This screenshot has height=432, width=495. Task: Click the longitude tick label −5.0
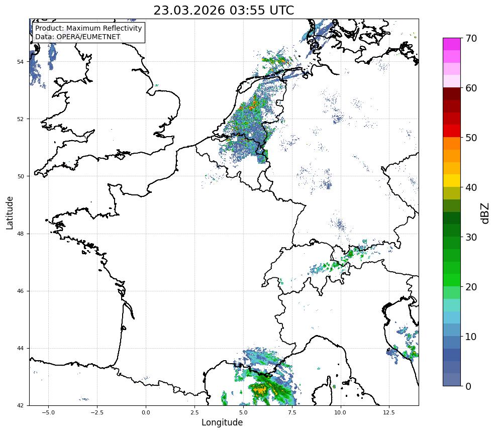(48, 412)
